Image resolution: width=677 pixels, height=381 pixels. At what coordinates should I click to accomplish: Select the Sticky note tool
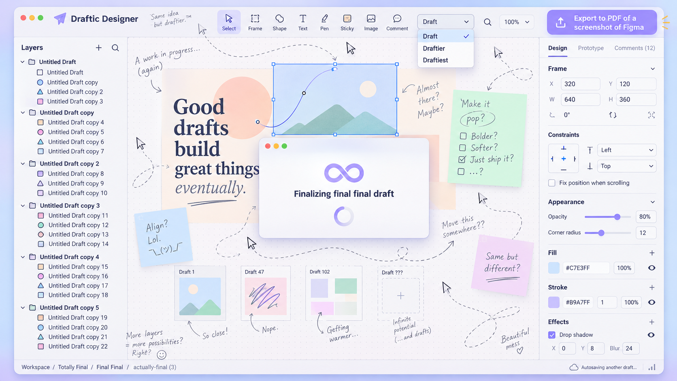click(347, 22)
